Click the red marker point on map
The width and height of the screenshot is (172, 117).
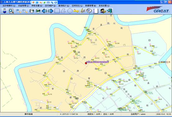[86, 63]
